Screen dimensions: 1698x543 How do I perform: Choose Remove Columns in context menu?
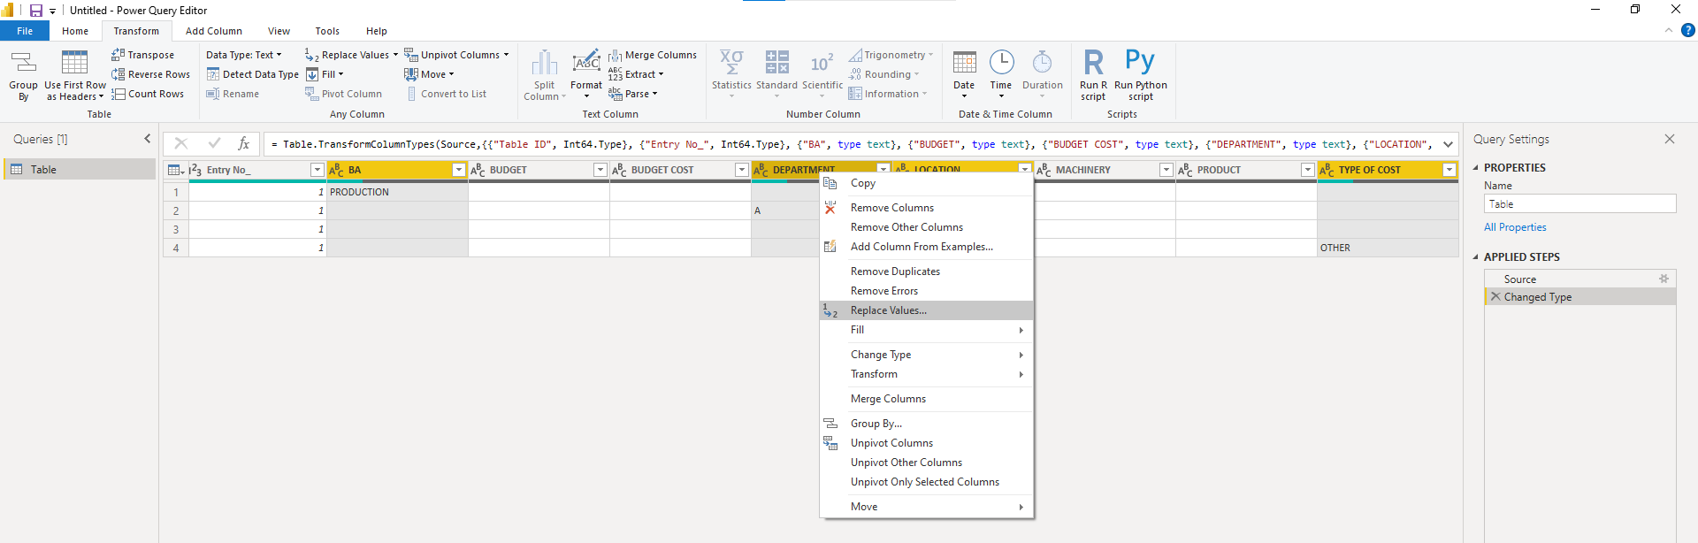pyautogui.click(x=926, y=208)
